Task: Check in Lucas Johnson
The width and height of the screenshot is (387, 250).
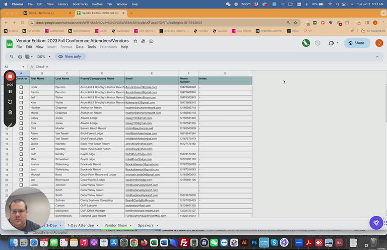Action: tap(21, 185)
